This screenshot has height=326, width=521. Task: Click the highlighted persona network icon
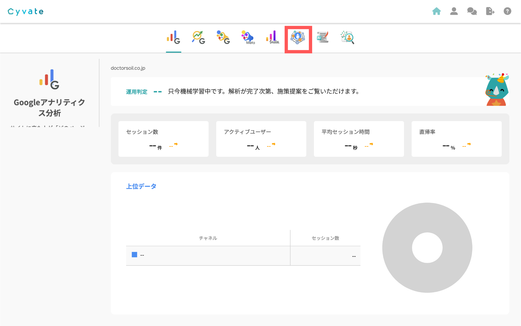pyautogui.click(x=298, y=38)
